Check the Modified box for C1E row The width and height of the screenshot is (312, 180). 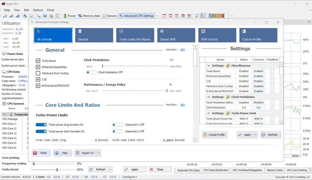(272, 81)
